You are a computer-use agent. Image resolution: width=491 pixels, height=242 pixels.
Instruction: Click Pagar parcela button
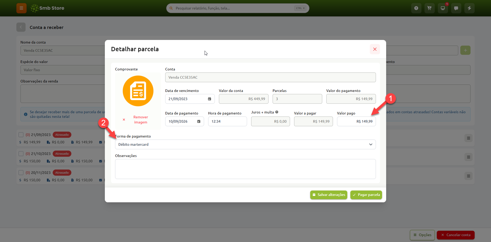click(366, 195)
